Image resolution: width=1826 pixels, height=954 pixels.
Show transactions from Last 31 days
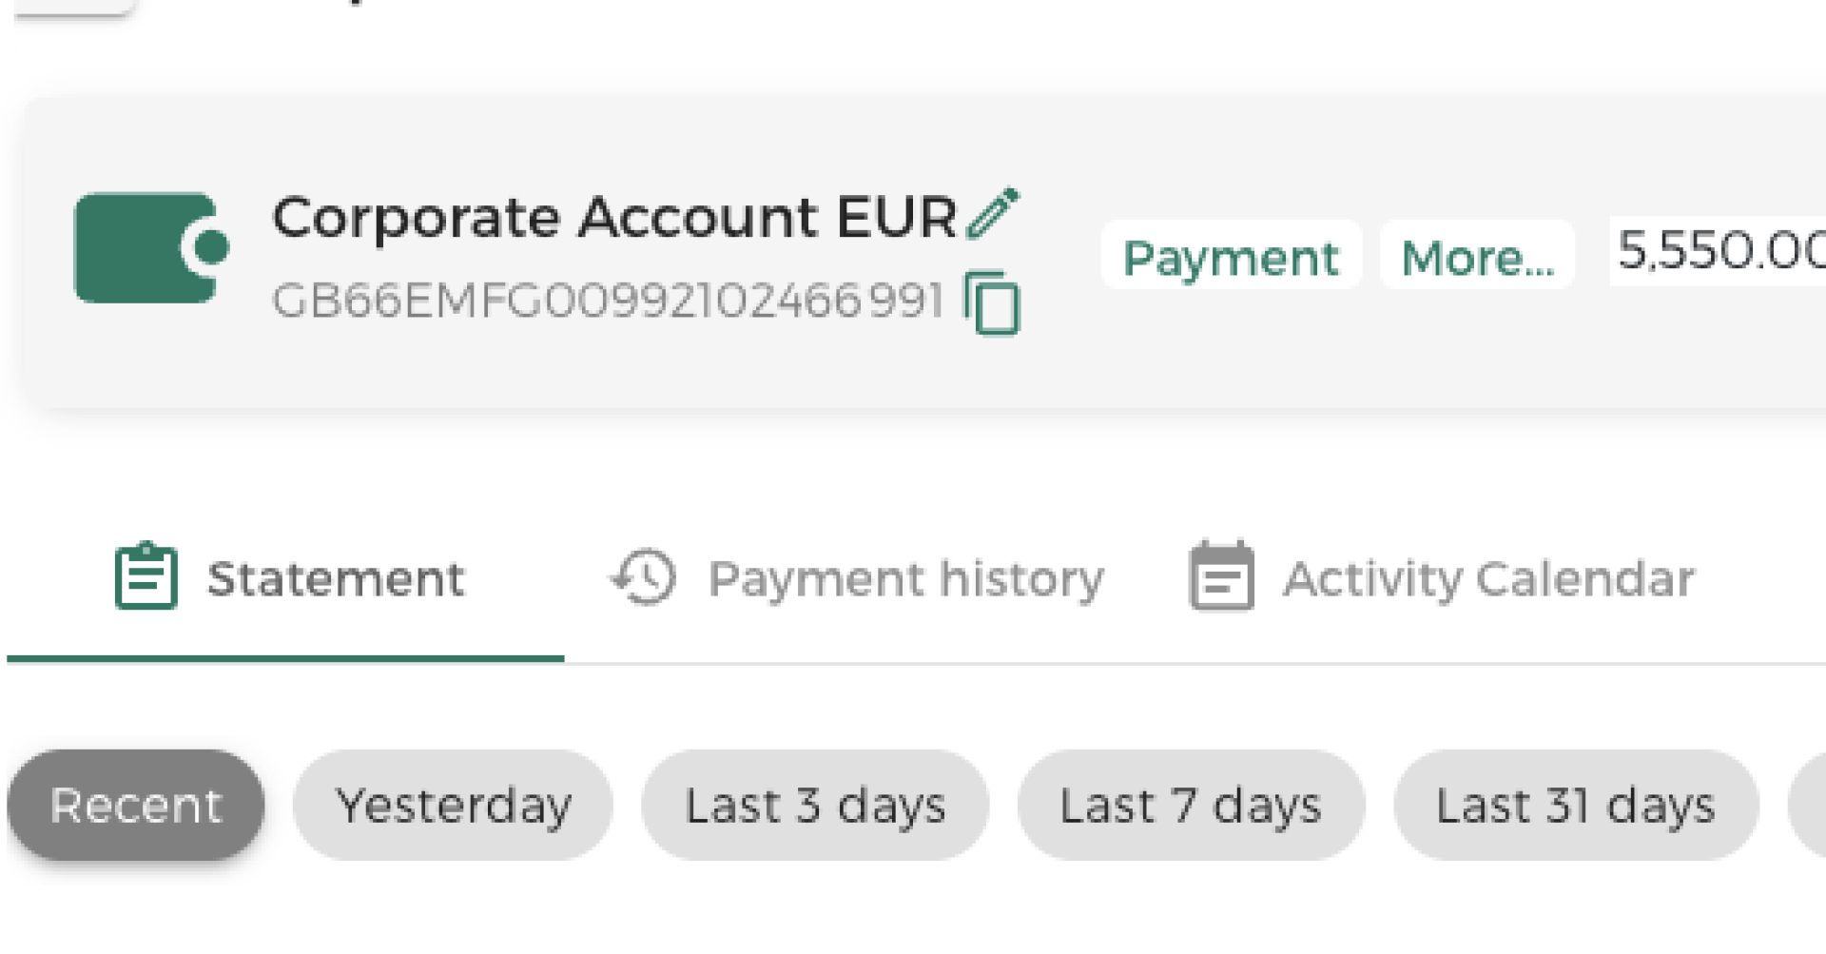coord(1575,804)
